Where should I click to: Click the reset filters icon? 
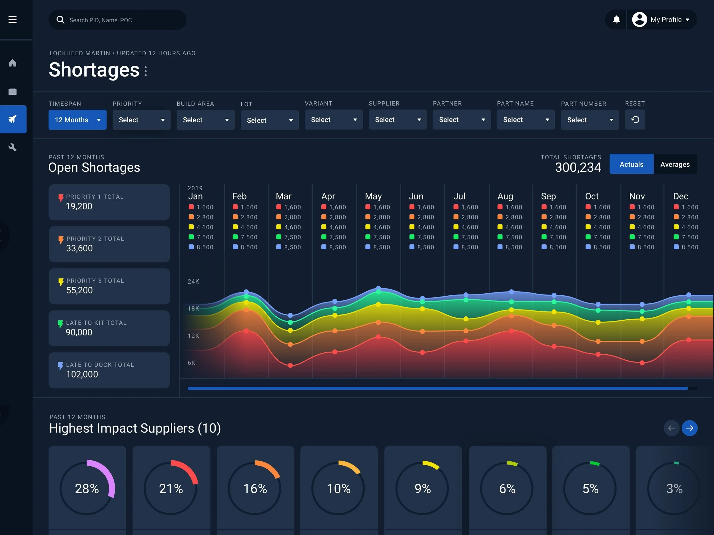pos(635,120)
